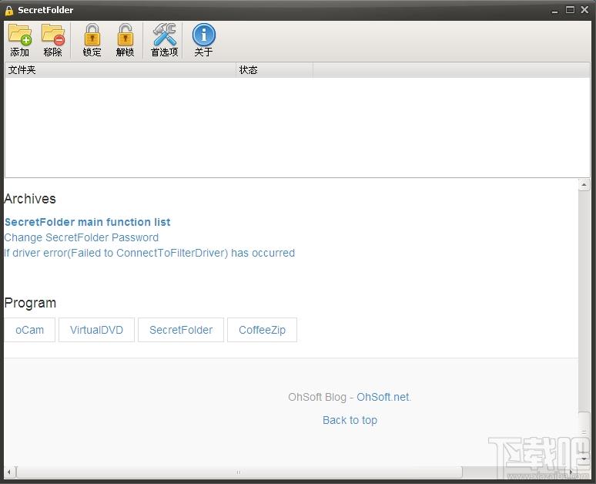Click the Add folder (添加) icon
This screenshot has height=484, width=596.
coord(20,40)
